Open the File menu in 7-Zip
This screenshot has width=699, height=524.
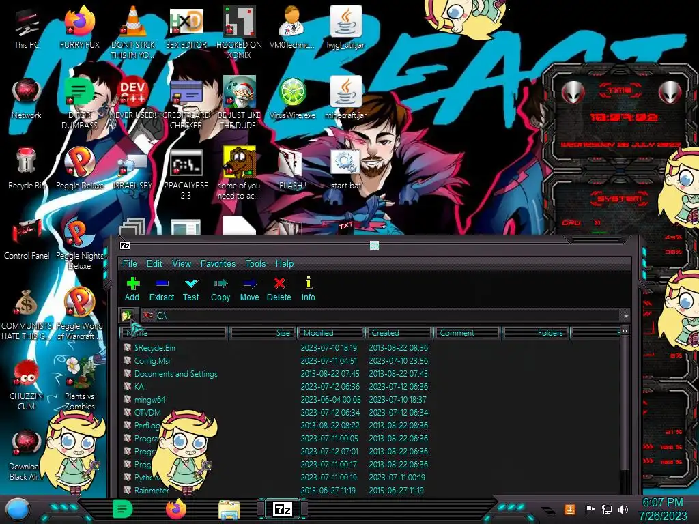click(130, 263)
